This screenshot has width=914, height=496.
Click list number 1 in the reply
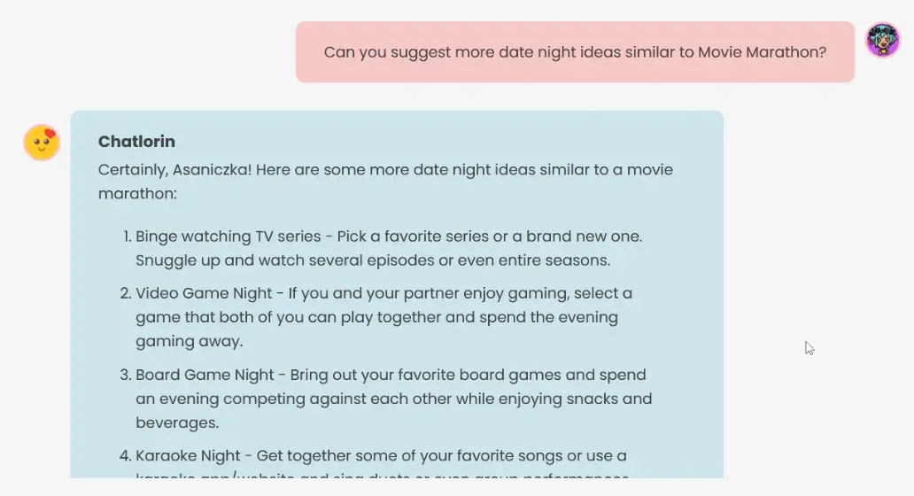pos(124,236)
